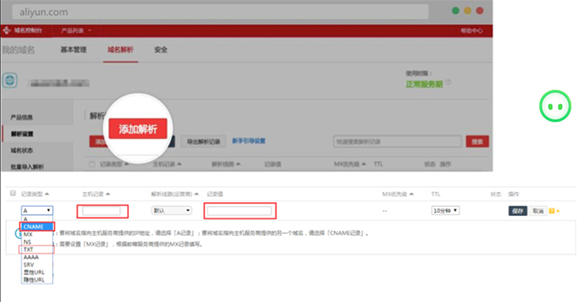Click the yellow help icon beside Cancel

click(552, 211)
